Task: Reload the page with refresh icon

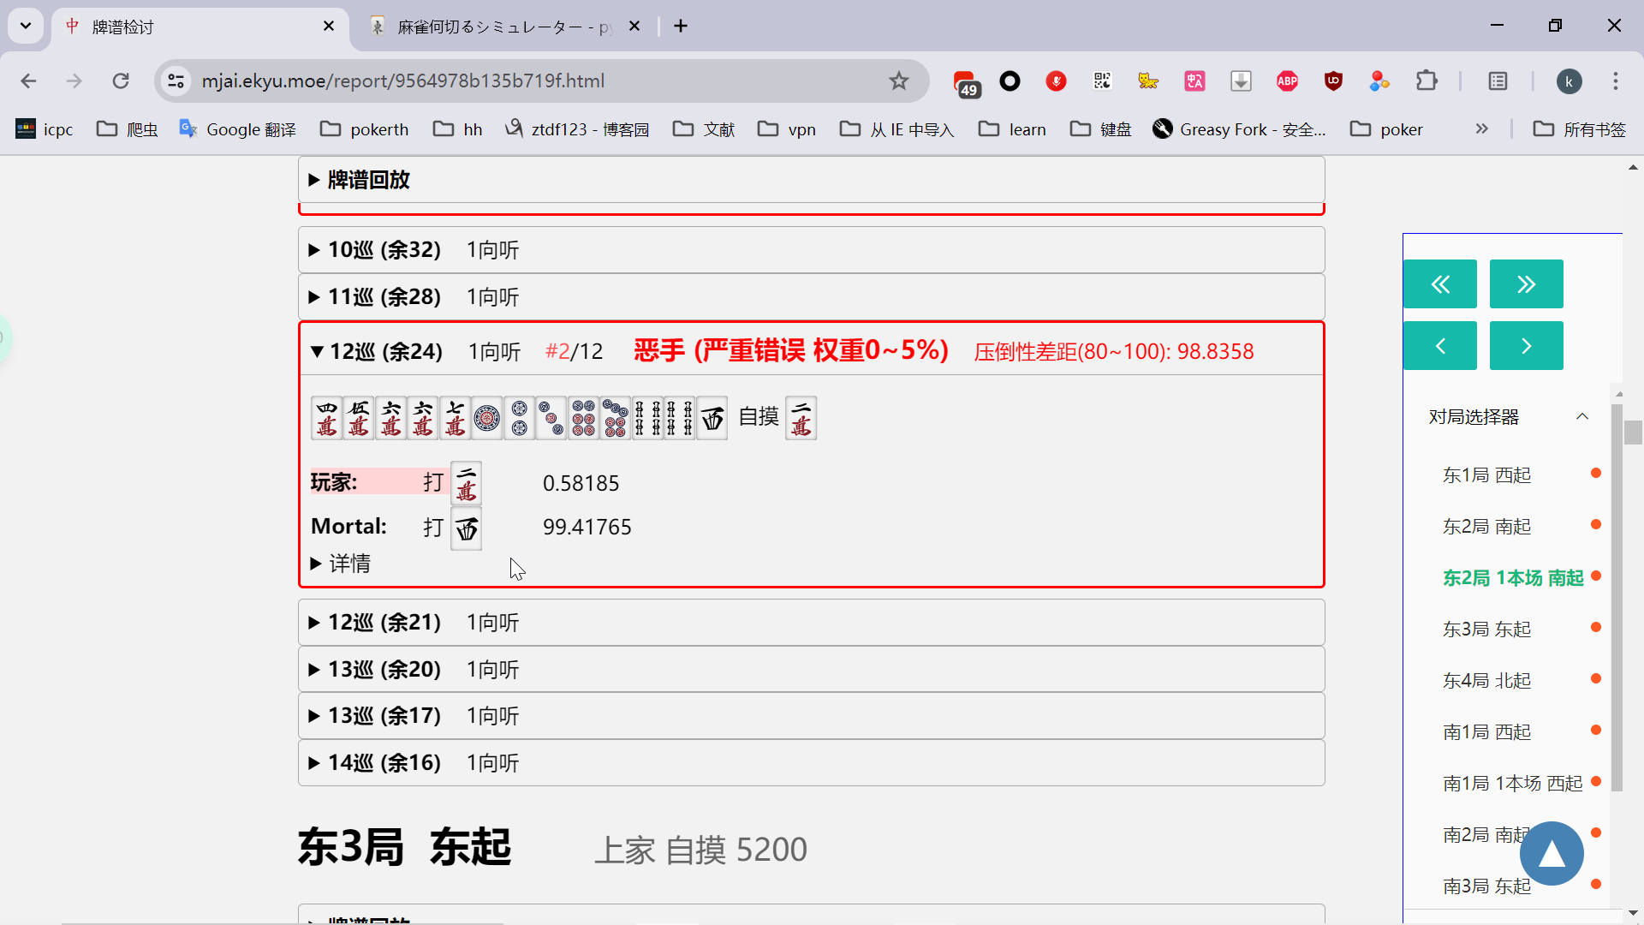Action: click(x=121, y=81)
